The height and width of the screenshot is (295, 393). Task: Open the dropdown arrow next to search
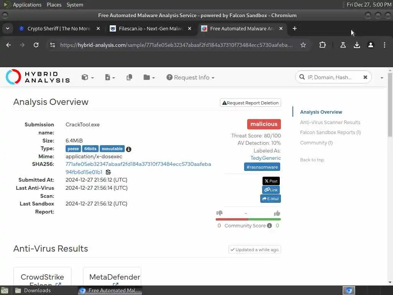pos(382,78)
